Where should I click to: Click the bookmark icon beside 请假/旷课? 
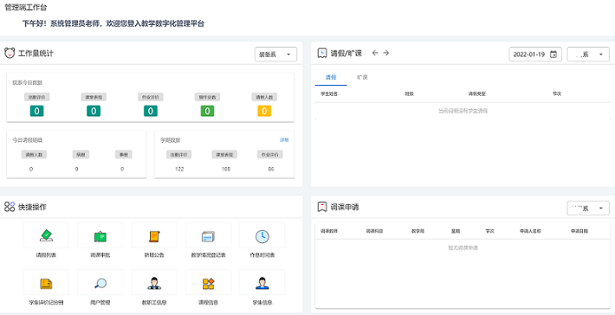[322, 53]
